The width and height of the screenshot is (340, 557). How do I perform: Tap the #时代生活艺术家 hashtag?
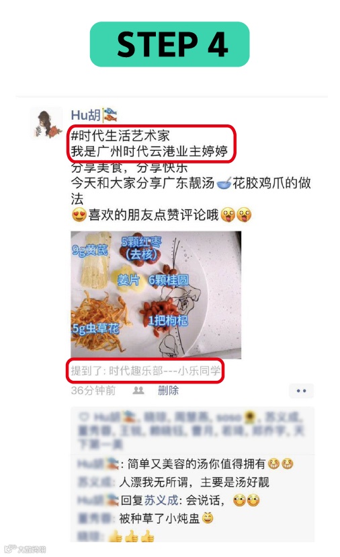120,136
